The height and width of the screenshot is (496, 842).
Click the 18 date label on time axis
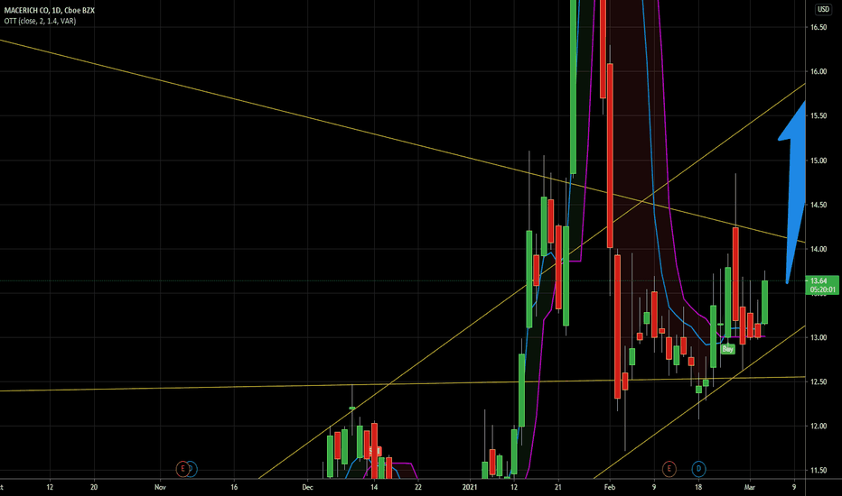tap(698, 487)
